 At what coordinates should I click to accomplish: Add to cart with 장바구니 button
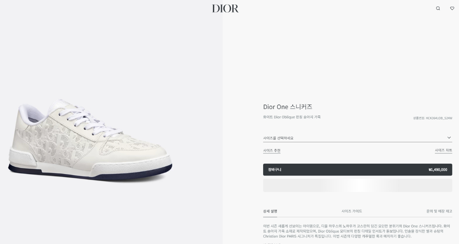pyautogui.click(x=358, y=169)
